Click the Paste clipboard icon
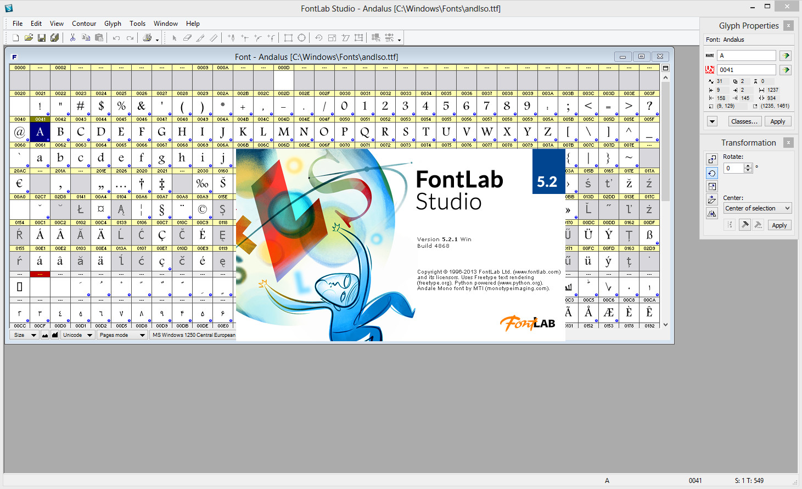This screenshot has width=802, height=489. (99, 38)
